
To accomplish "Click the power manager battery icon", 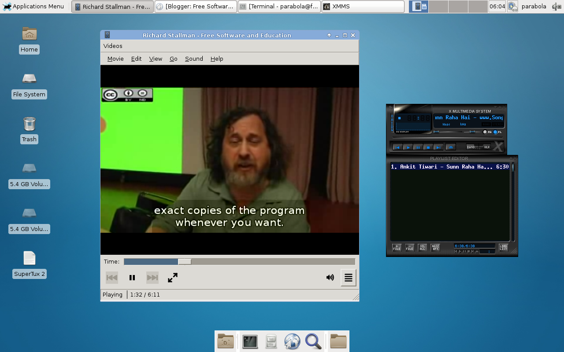I will point(512,7).
